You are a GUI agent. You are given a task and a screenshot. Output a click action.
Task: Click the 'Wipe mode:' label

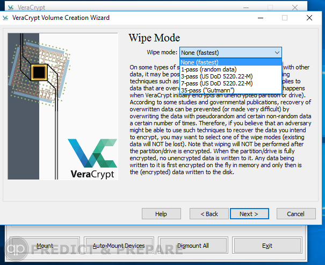pos(162,52)
